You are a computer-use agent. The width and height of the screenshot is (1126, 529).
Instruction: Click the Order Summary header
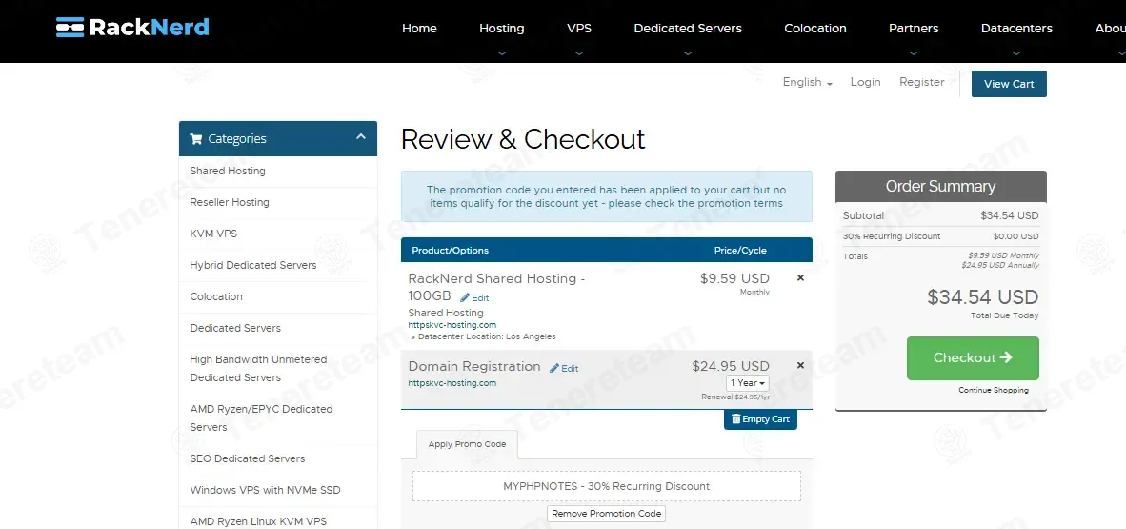[x=941, y=186]
